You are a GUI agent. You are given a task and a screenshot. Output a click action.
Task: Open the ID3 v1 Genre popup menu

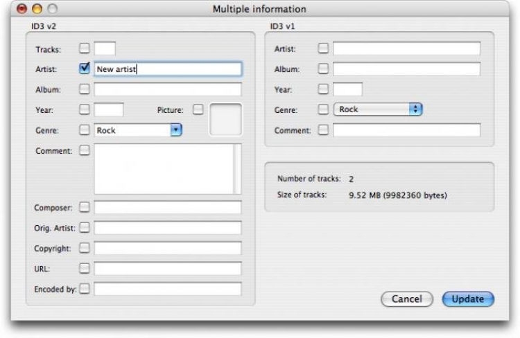pos(378,109)
